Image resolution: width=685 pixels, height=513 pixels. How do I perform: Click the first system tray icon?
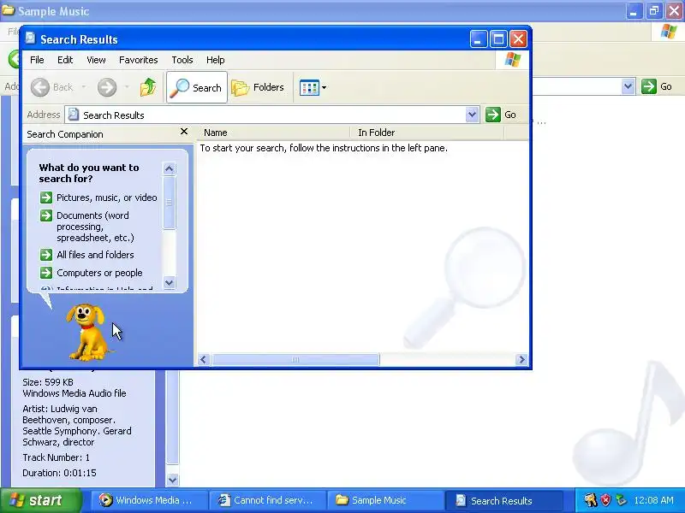pos(590,500)
